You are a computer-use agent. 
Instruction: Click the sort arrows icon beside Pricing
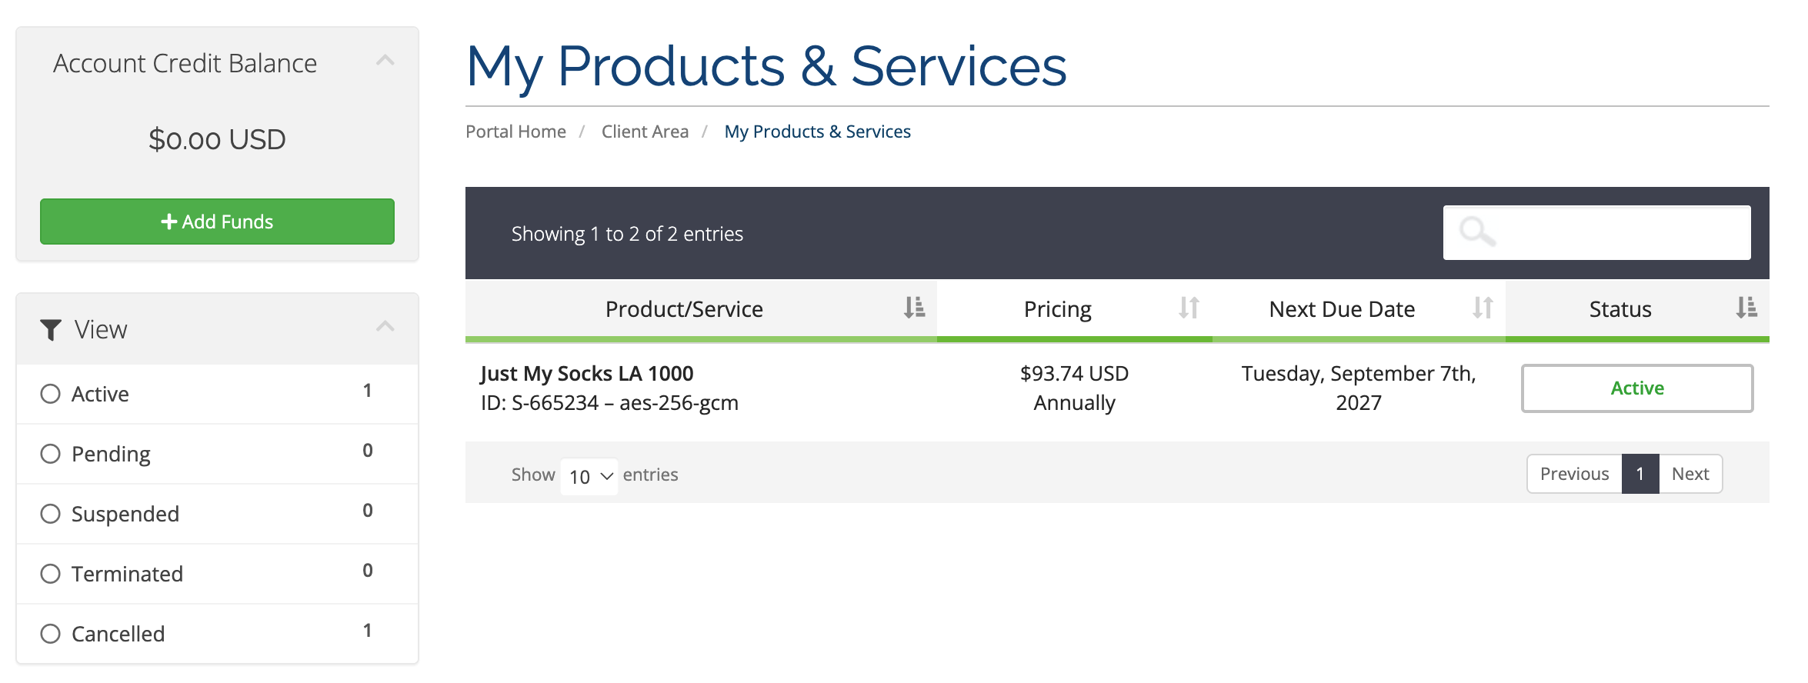tap(1189, 308)
